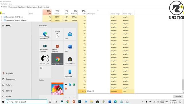Image resolution: width=184 pixels, height=104 pixels.
Task: Click the End task button
Action: [178, 96]
